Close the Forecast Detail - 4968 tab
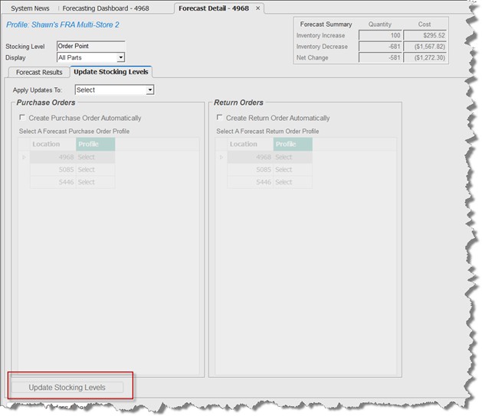The image size is (482, 416). pos(258,8)
